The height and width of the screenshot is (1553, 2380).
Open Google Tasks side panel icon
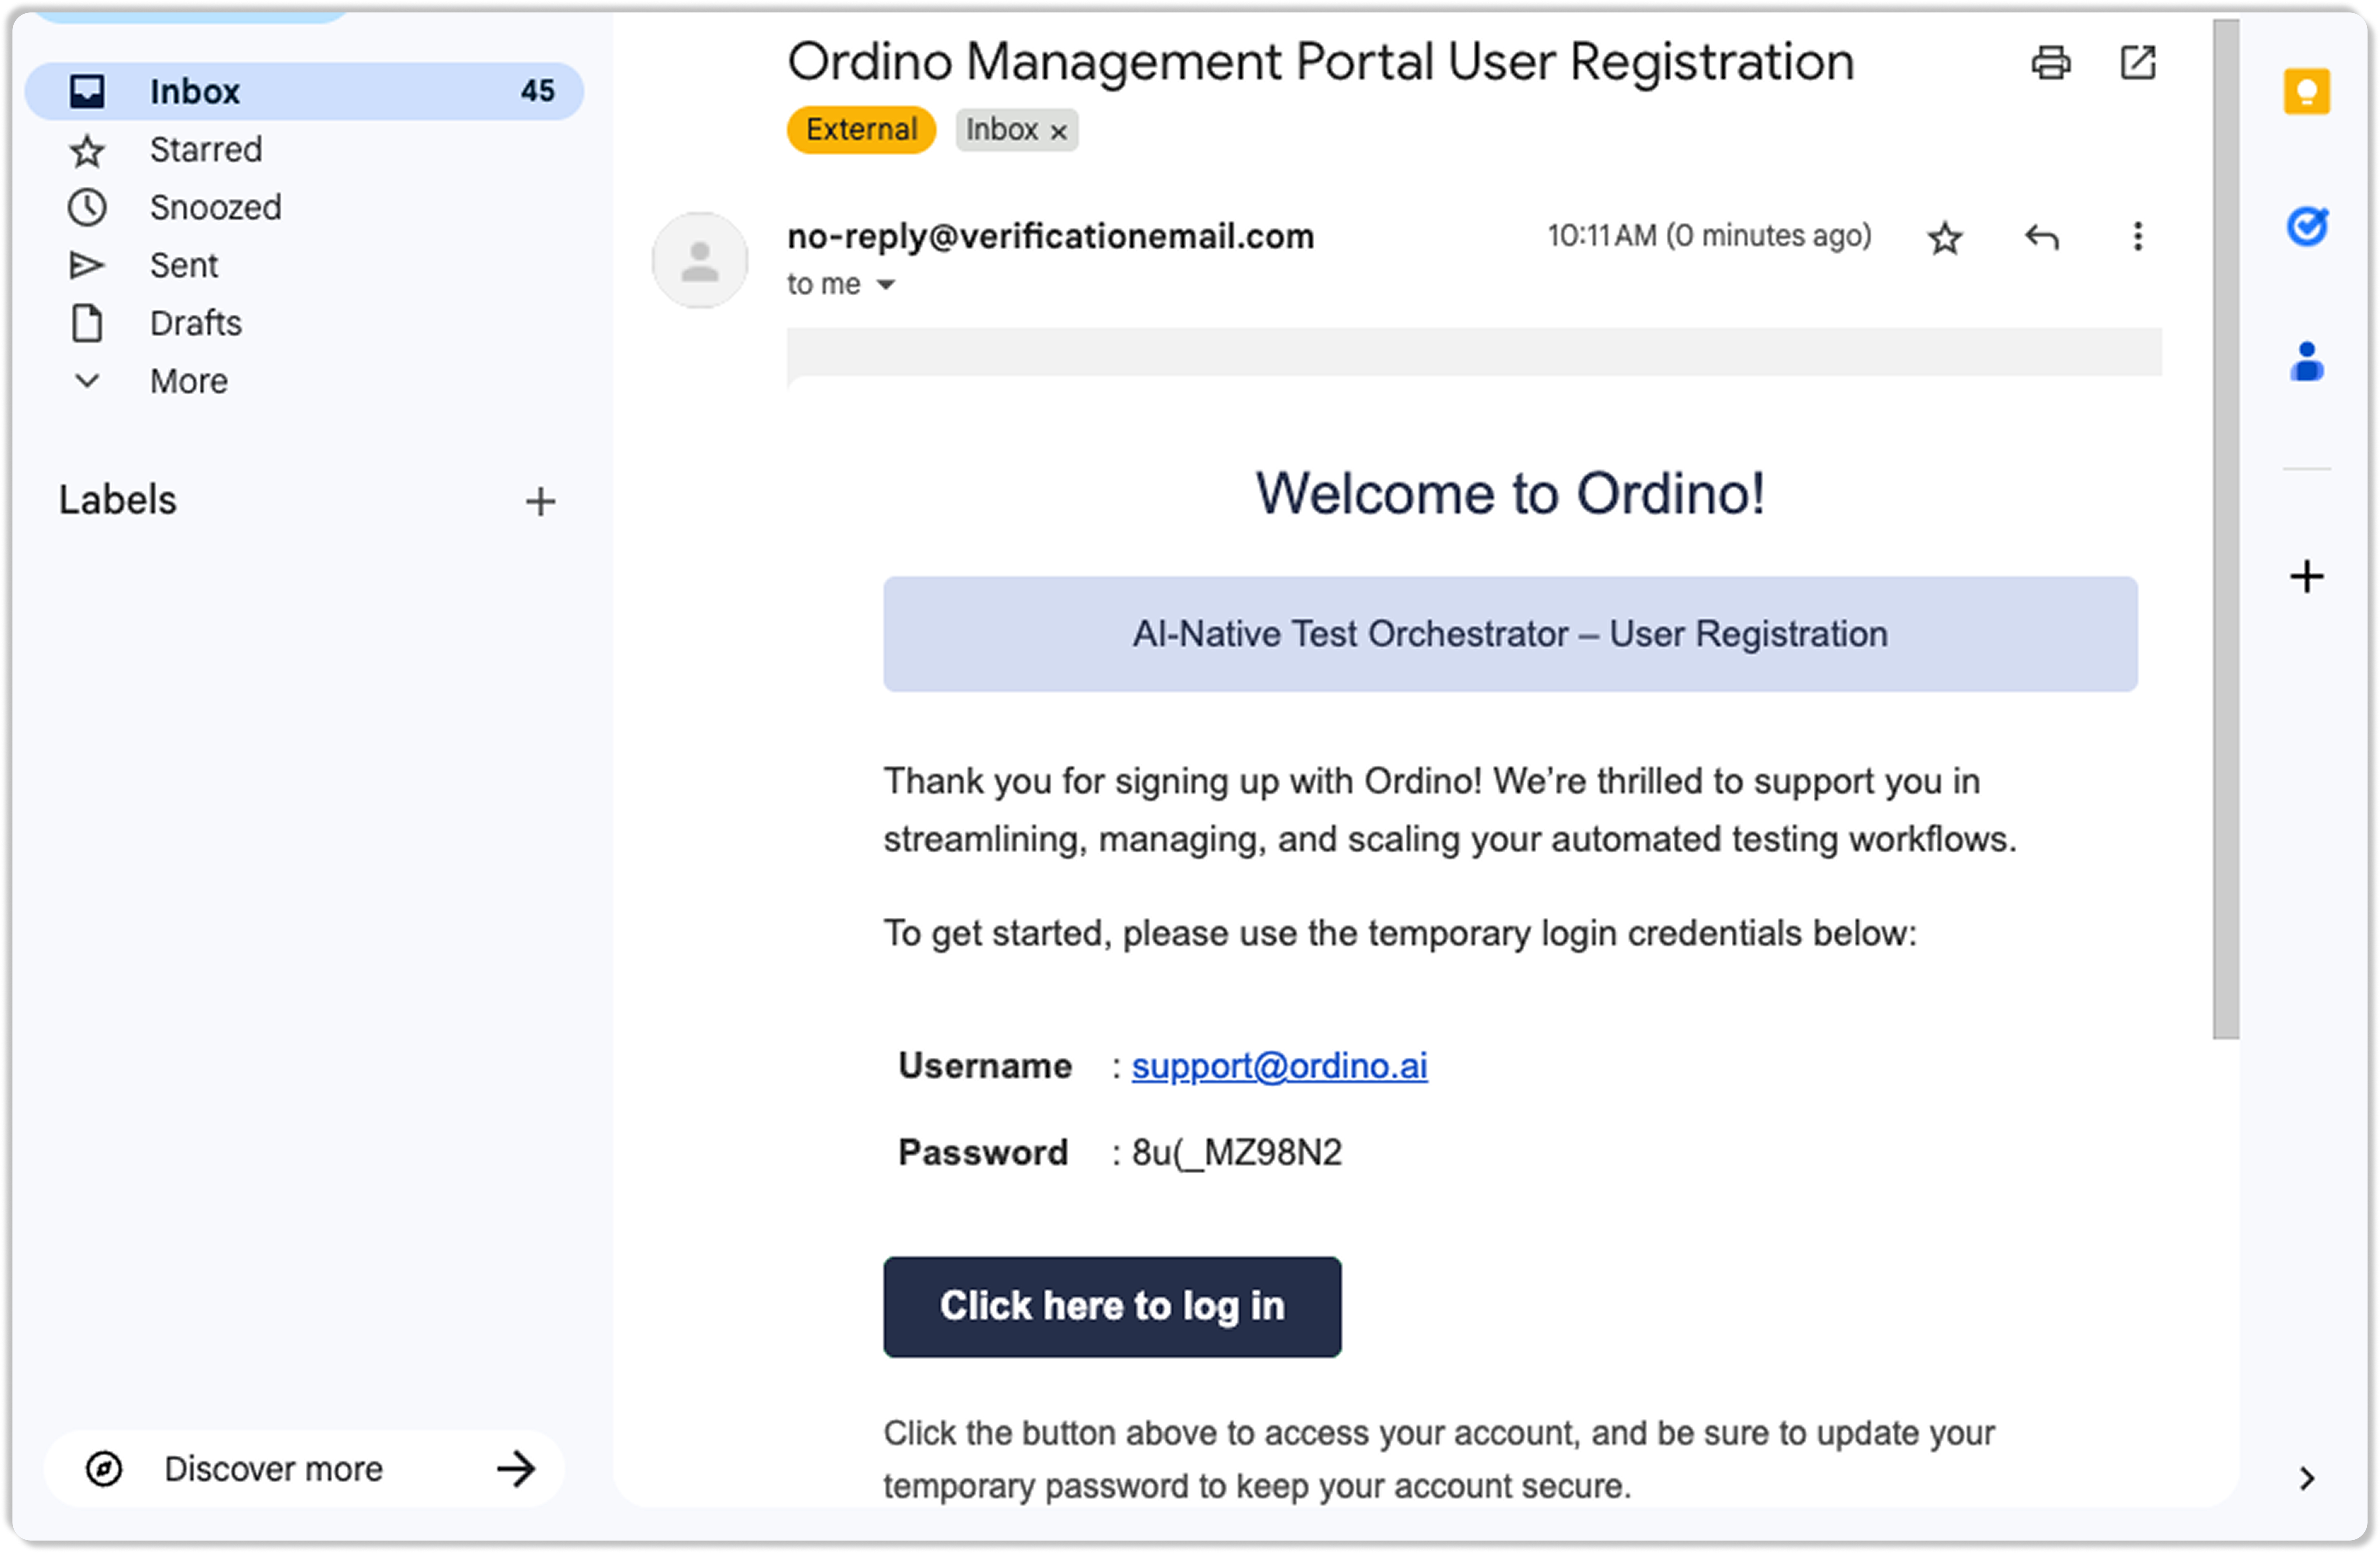tap(2306, 227)
